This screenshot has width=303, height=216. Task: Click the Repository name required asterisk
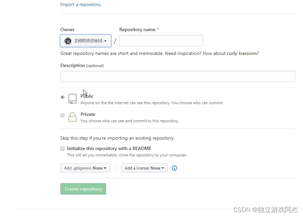click(x=157, y=29)
